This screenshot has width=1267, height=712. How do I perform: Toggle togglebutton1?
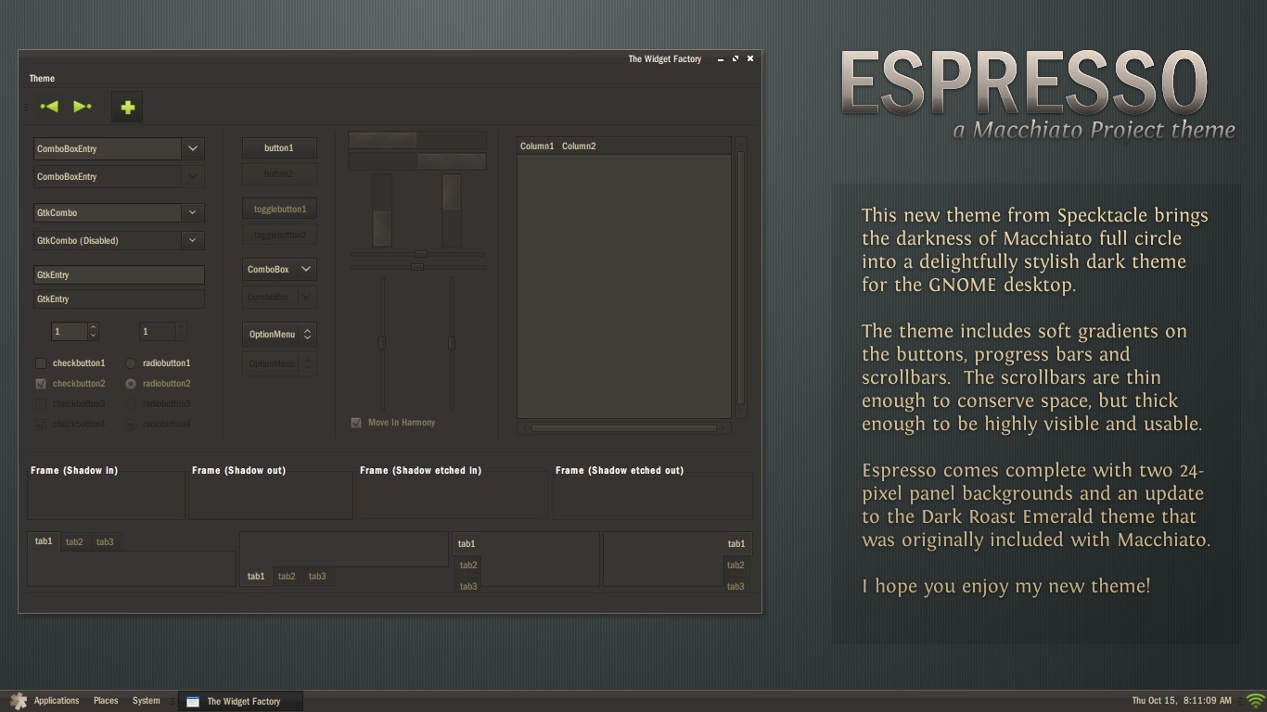tap(279, 209)
